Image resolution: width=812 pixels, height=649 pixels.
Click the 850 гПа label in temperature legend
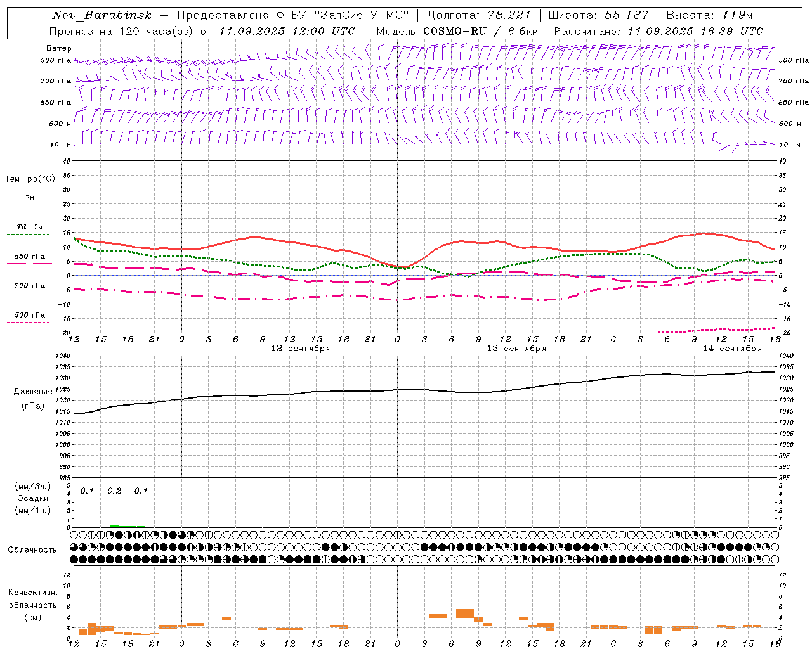tap(30, 257)
